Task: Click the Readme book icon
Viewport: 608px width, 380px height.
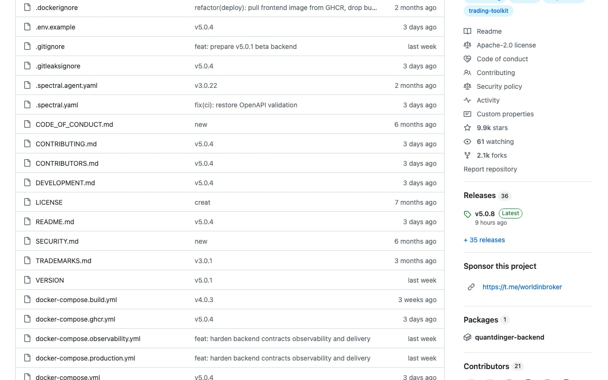Action: click(x=467, y=31)
